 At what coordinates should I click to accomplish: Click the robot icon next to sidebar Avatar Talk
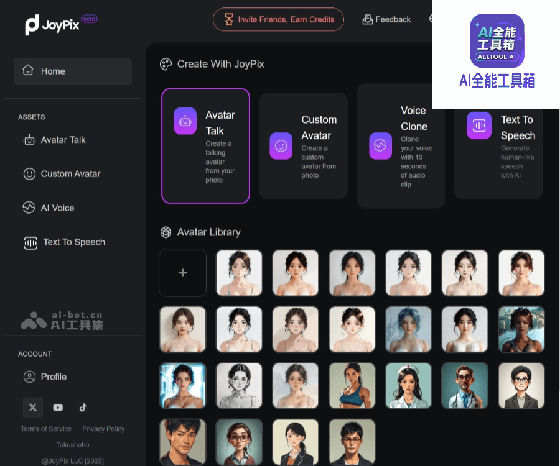29,140
